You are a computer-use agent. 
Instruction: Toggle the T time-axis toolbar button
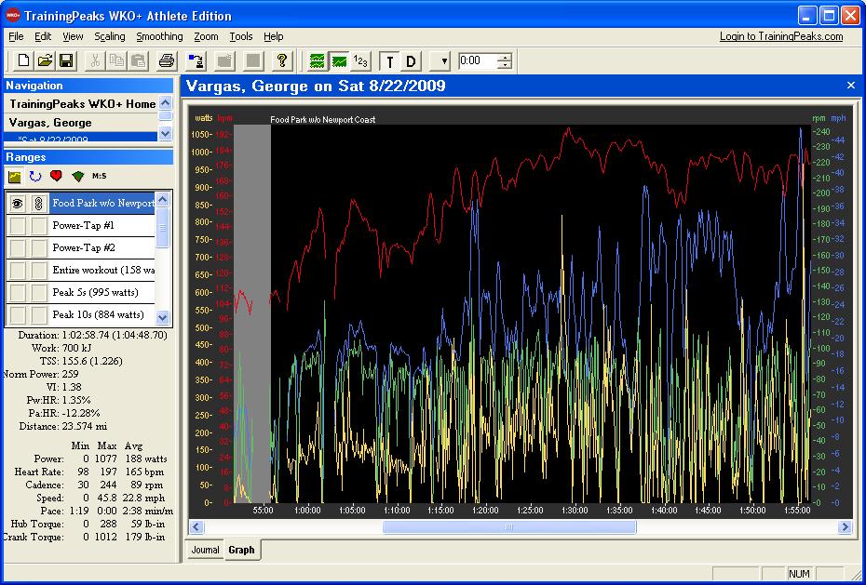[389, 61]
